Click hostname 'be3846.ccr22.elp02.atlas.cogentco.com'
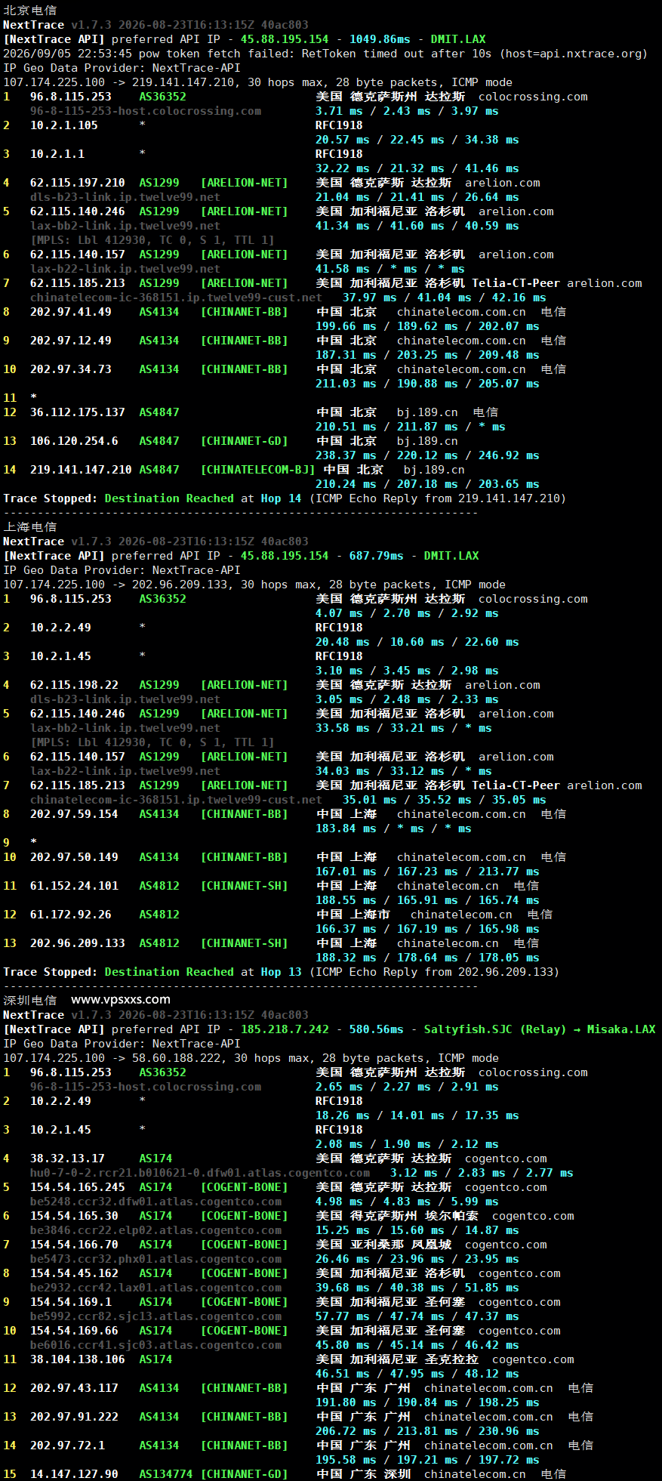 point(155,1230)
